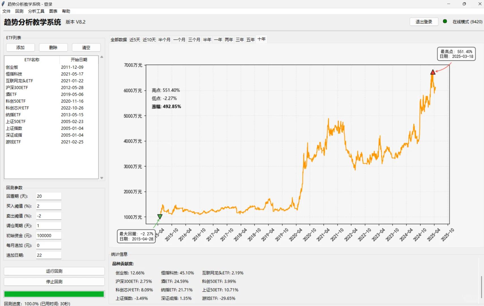484x306 pixels.
Task: Click the 涨幅: 492.85% text on chart
Action: pos(166,107)
